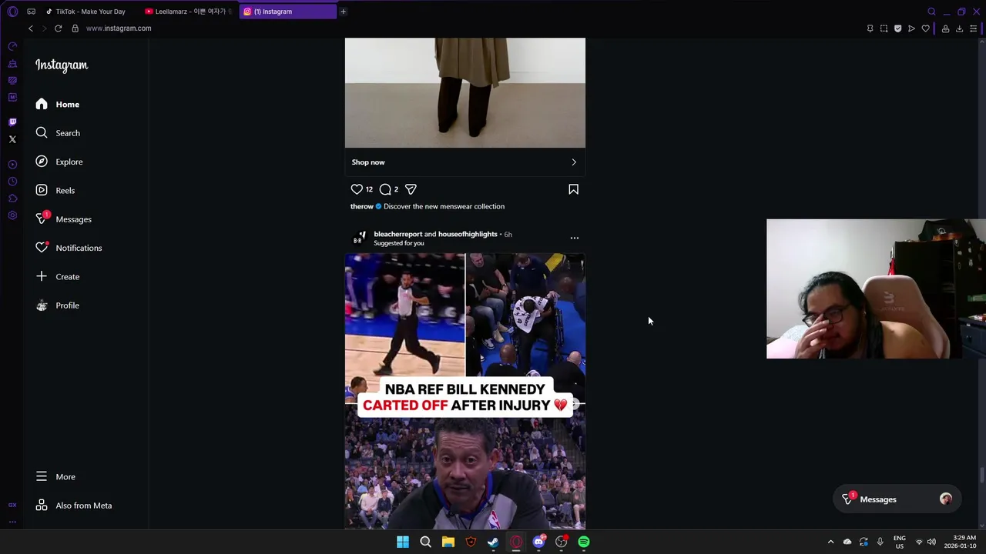986x554 pixels.
Task: Open comments on therow post
Action: click(x=385, y=189)
